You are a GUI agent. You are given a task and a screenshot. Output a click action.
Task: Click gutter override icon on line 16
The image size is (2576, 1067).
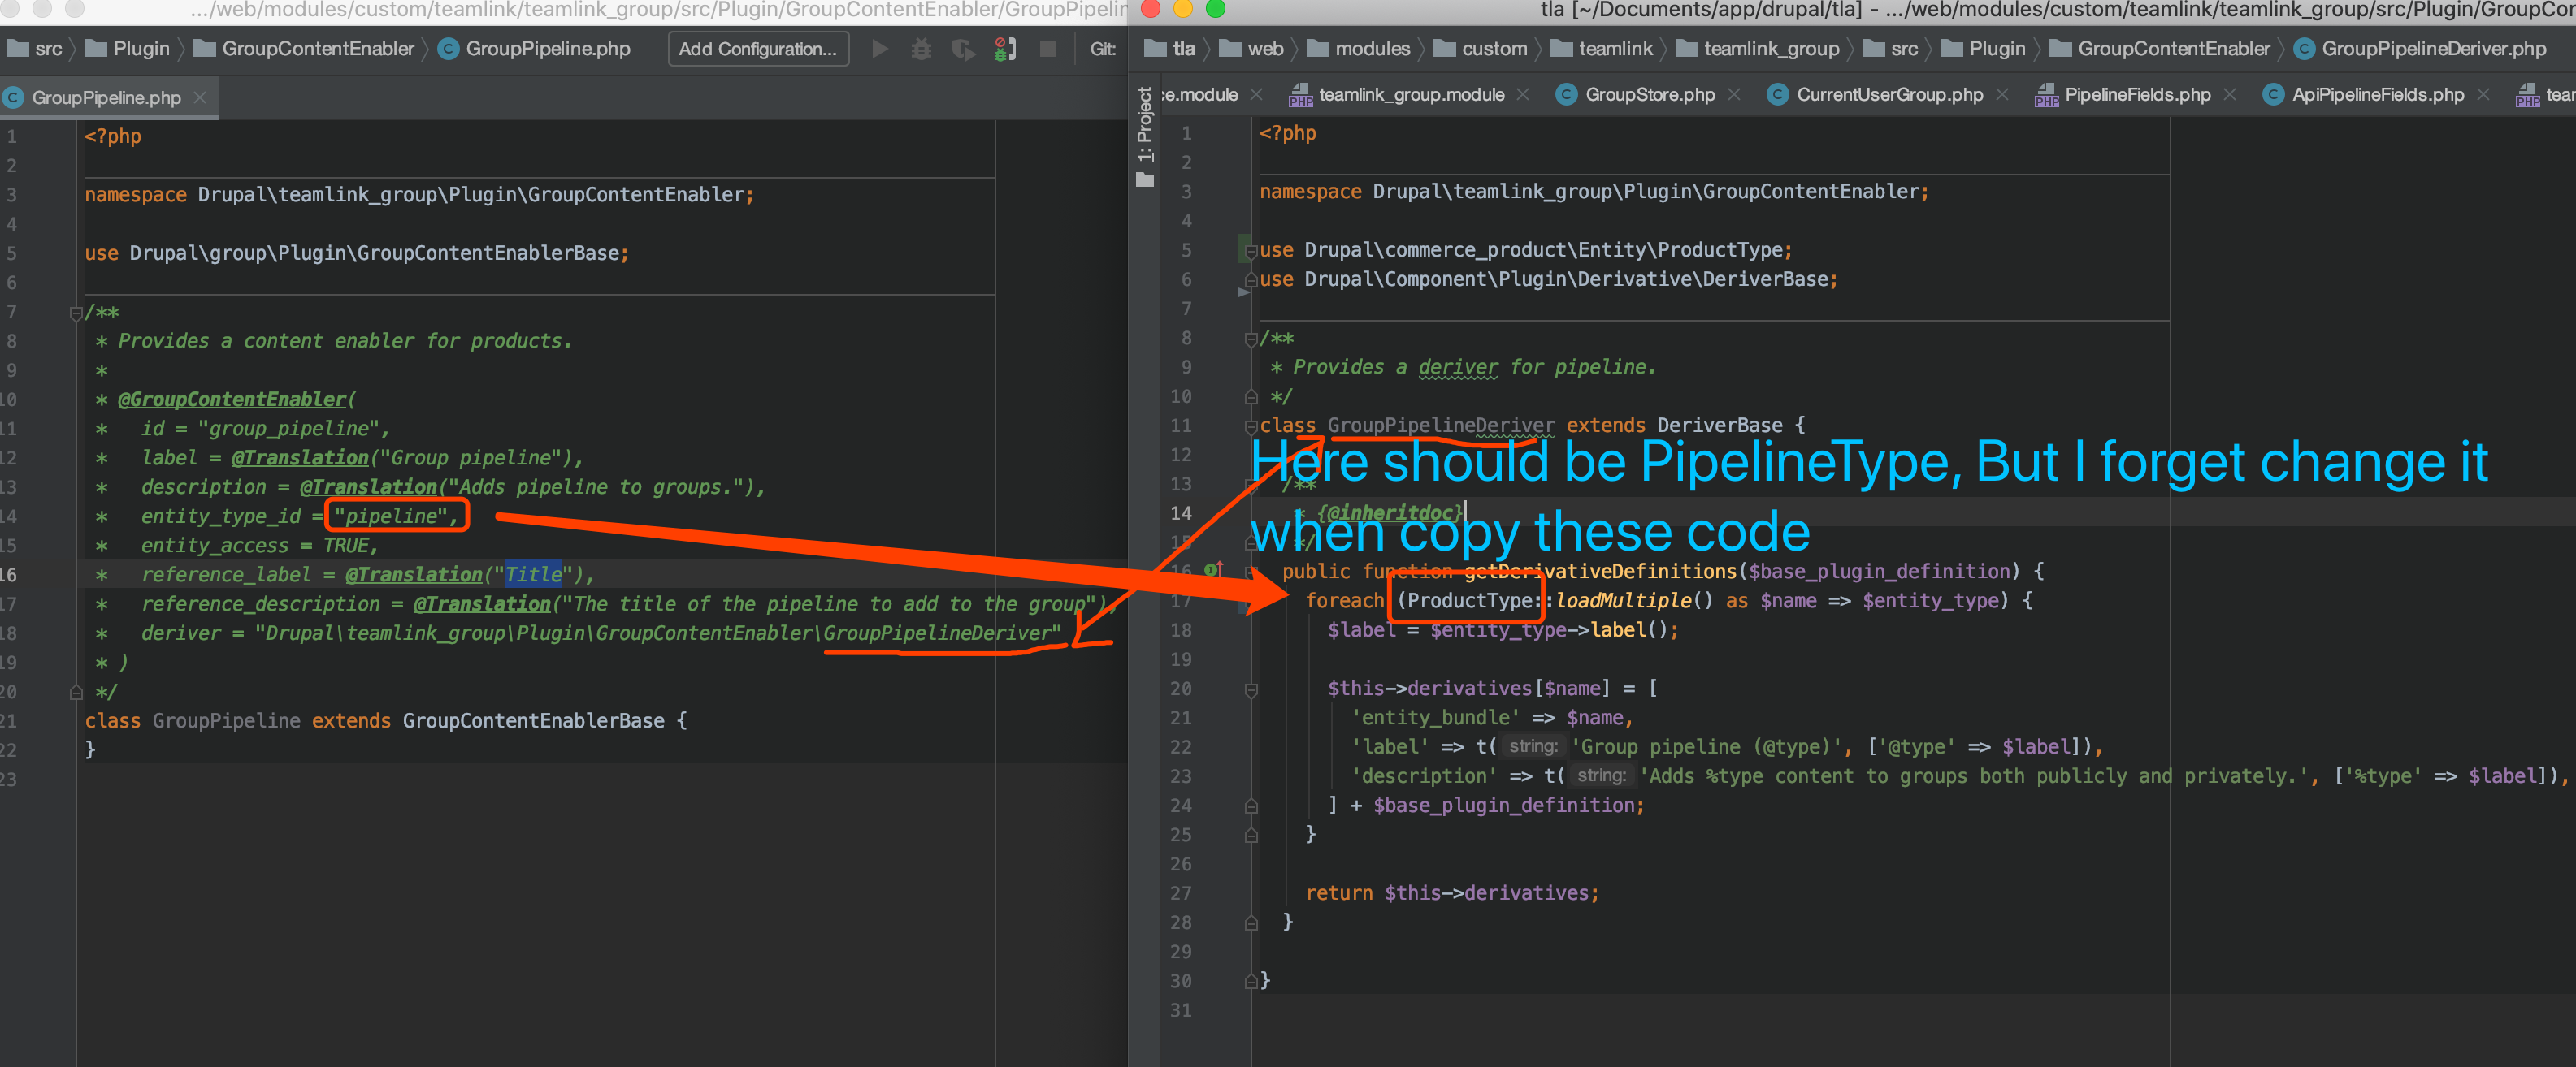tap(1213, 569)
